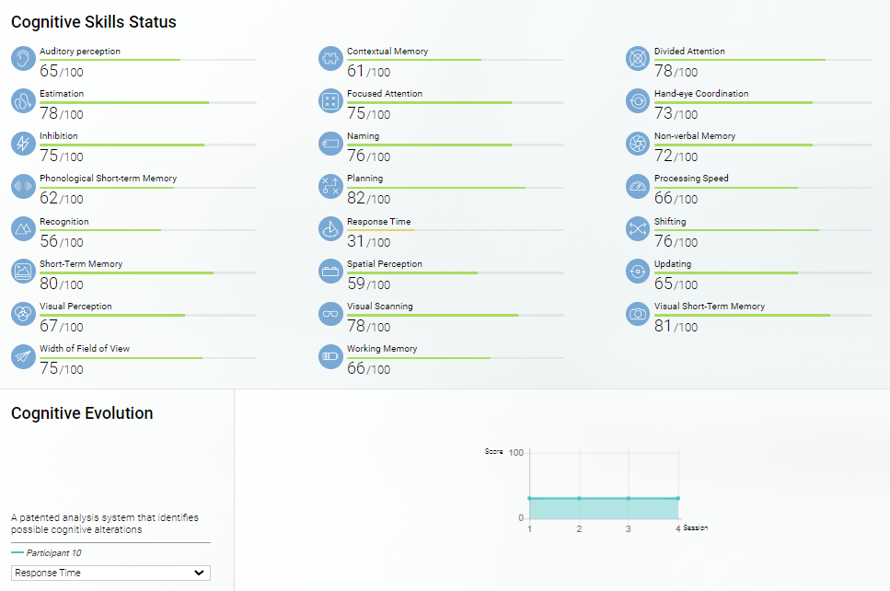Screen dimensions: 890x591
Task: Select the Divided Attention icon
Action: point(638,59)
